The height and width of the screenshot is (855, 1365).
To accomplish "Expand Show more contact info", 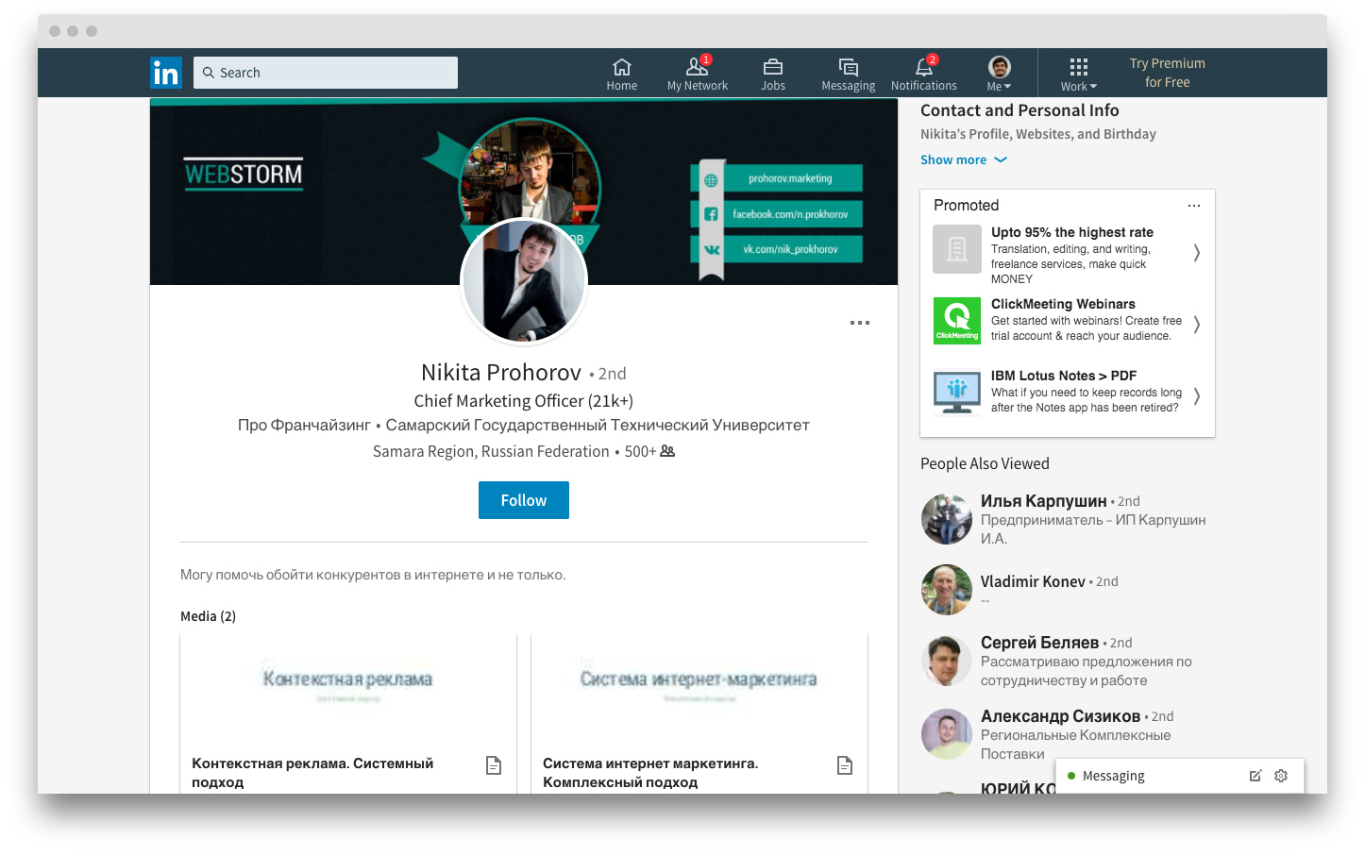I will pyautogui.click(x=964, y=159).
